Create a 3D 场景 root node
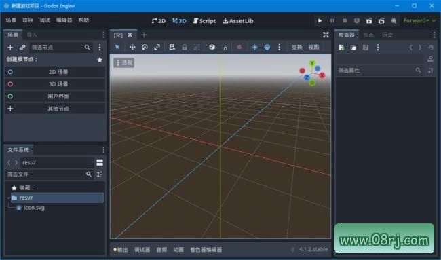Image resolution: width=441 pixels, height=260 pixels. coord(55,84)
